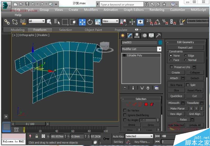Click the New Scene icon
The height and width of the screenshot is (146, 210).
(x=15, y=4)
